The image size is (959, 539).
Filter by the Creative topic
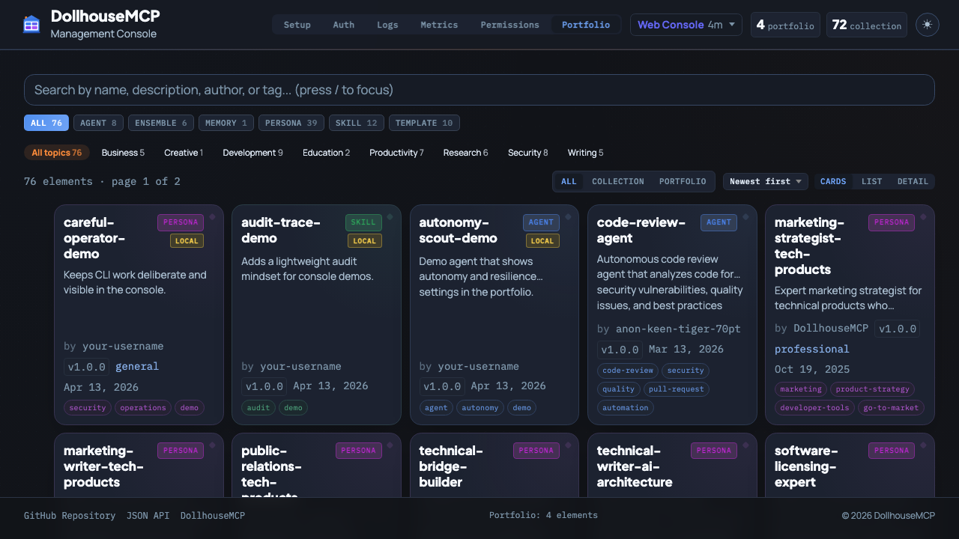(184, 153)
